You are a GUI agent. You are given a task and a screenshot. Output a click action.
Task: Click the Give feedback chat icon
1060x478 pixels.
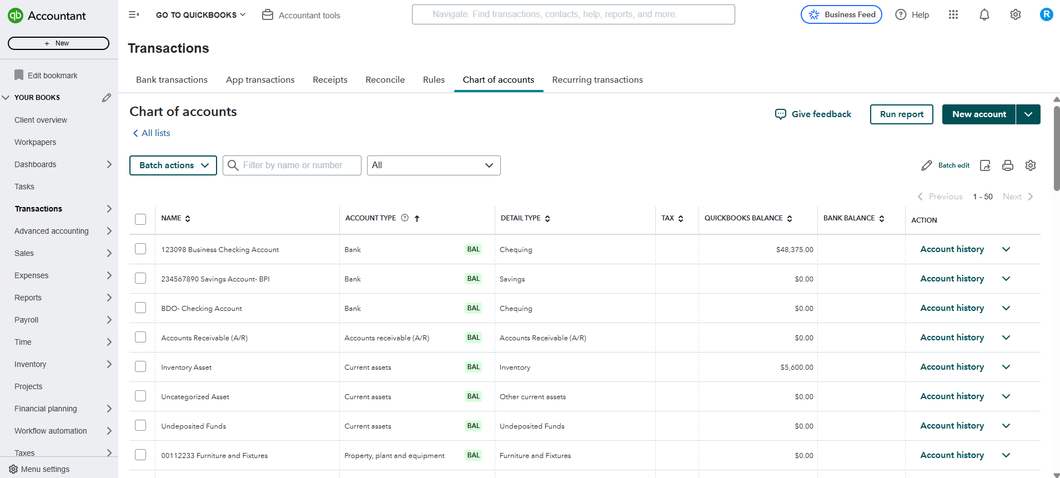coord(781,114)
